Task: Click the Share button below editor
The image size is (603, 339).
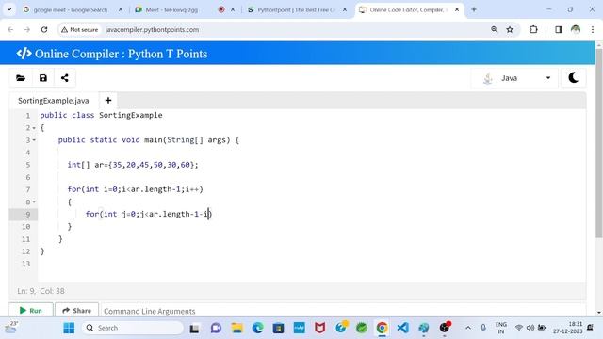Action: pyautogui.click(x=76, y=310)
